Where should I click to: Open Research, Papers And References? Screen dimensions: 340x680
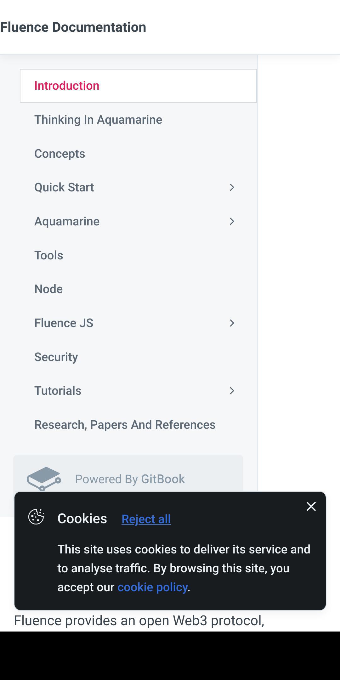[x=125, y=424]
